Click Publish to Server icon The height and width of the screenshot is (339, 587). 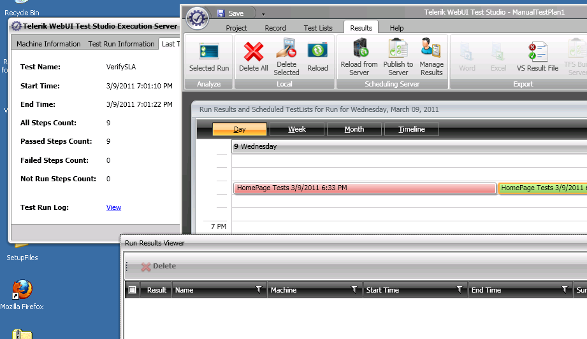point(398,48)
